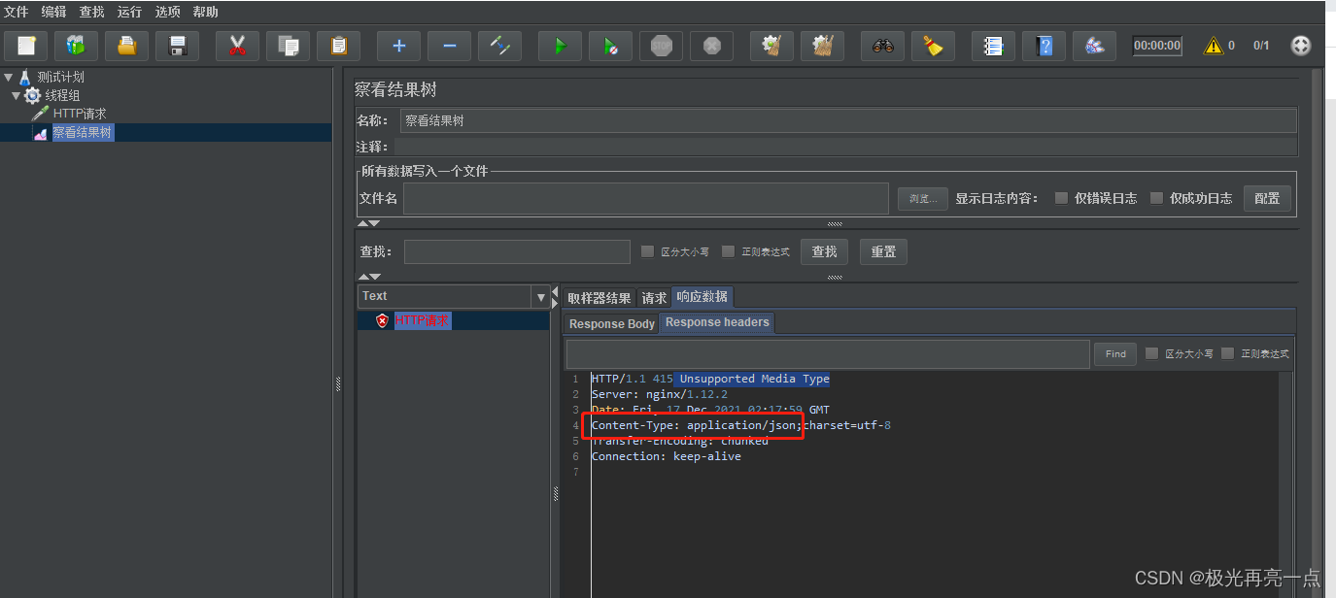The height and width of the screenshot is (598, 1336).
Task: Save the test plan with the floppy icon
Action: click(177, 46)
